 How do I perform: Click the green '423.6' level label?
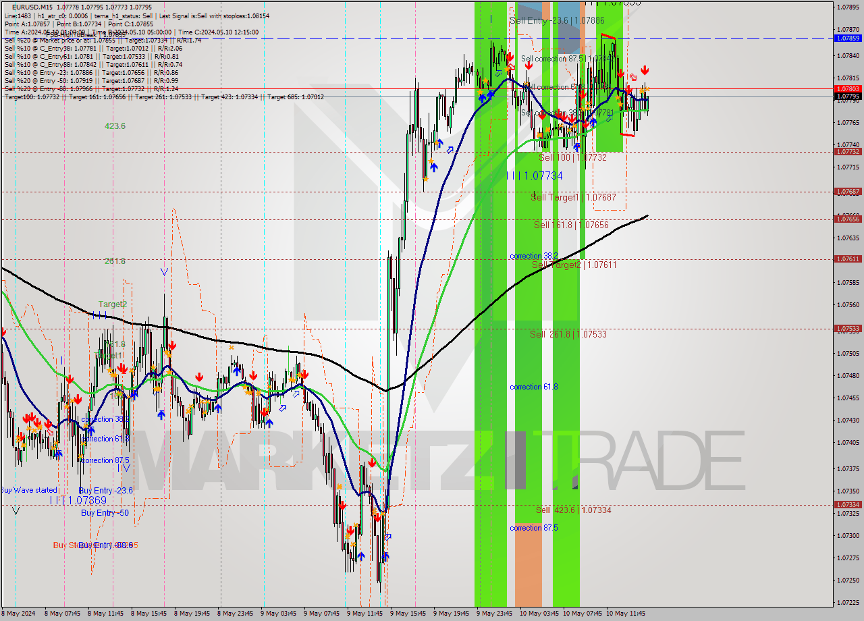pos(115,126)
